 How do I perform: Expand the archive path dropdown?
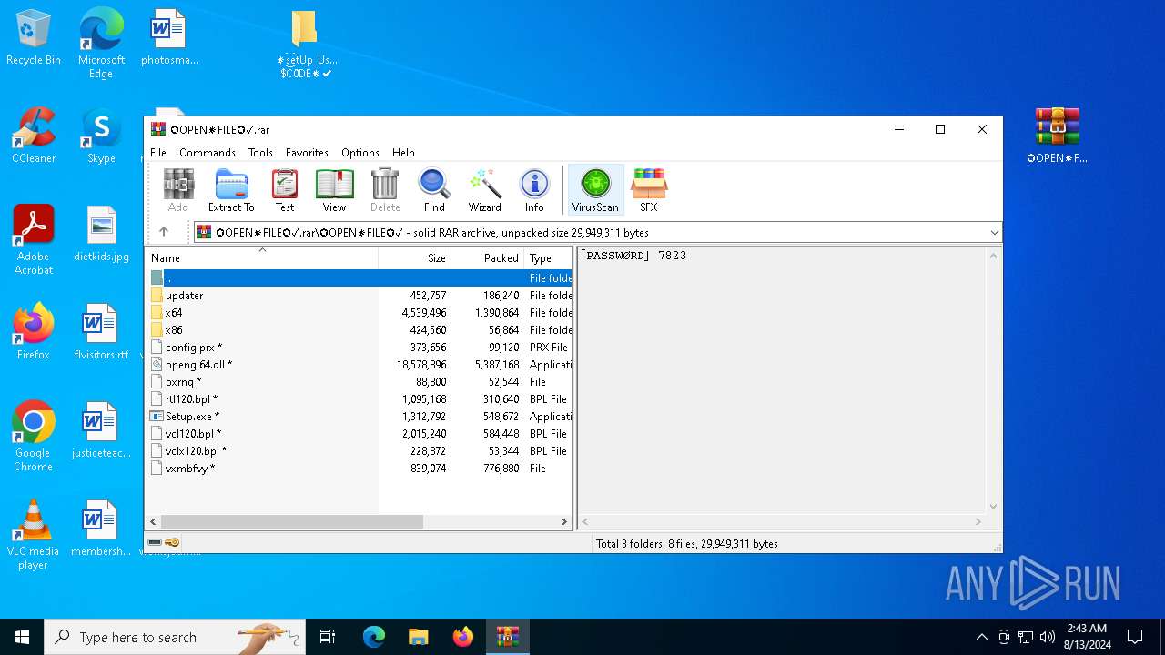pyautogui.click(x=994, y=233)
